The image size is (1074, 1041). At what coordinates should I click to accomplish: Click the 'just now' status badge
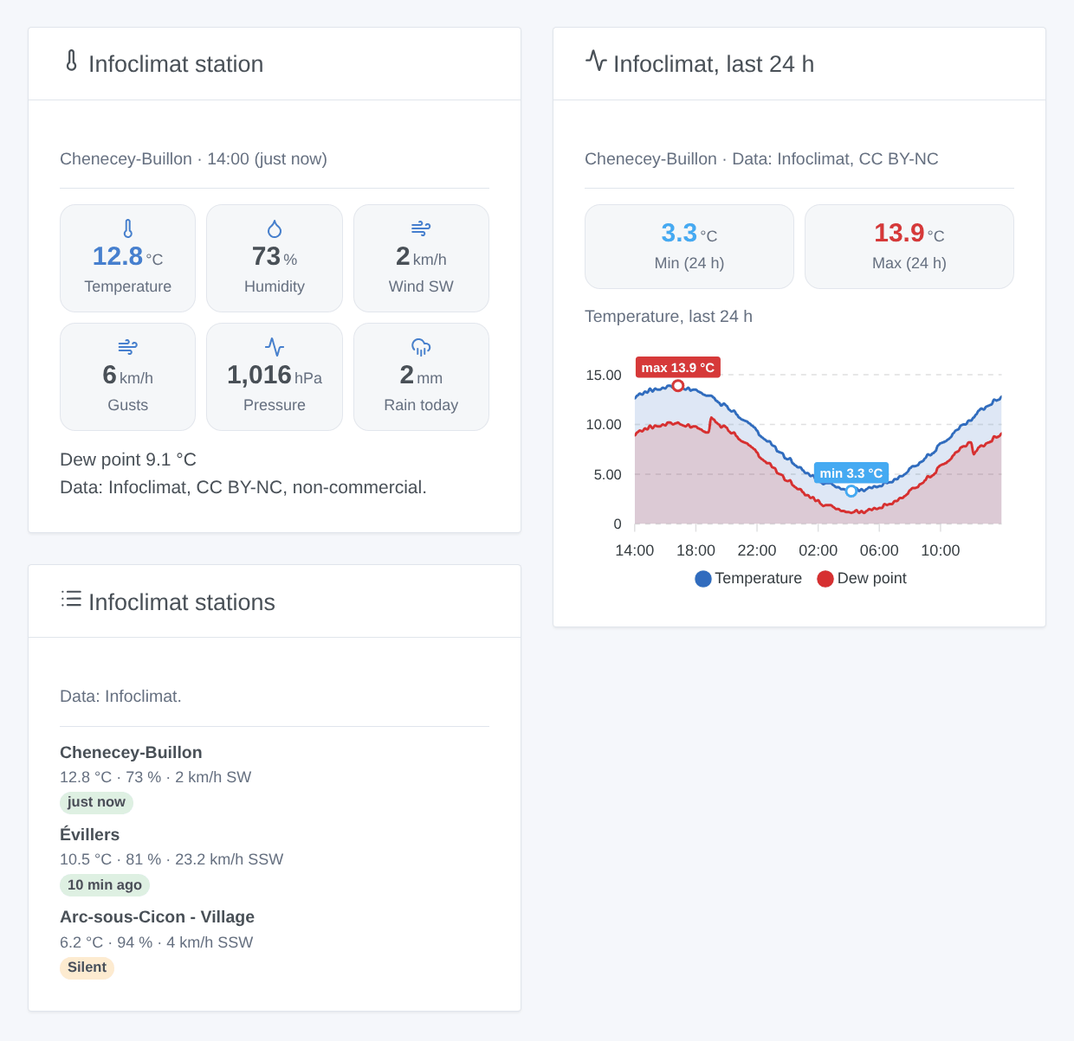pos(96,802)
